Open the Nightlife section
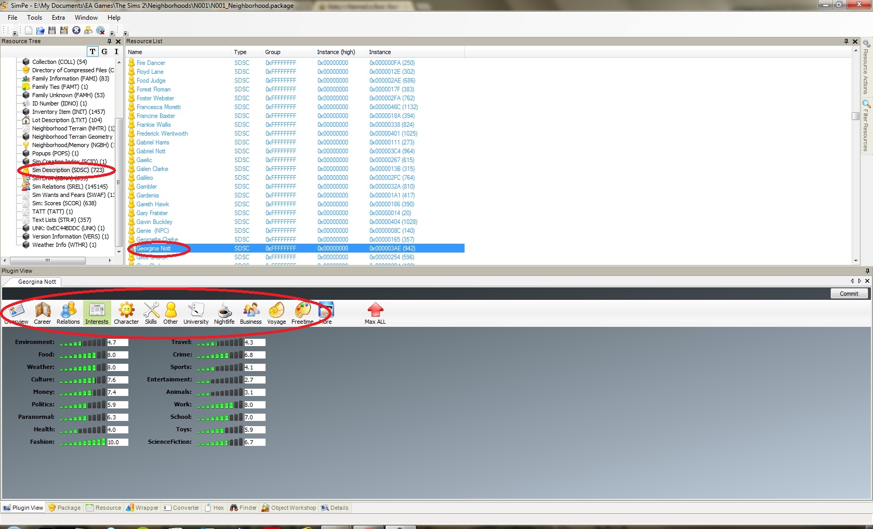This screenshot has height=529, width=873. tap(224, 314)
